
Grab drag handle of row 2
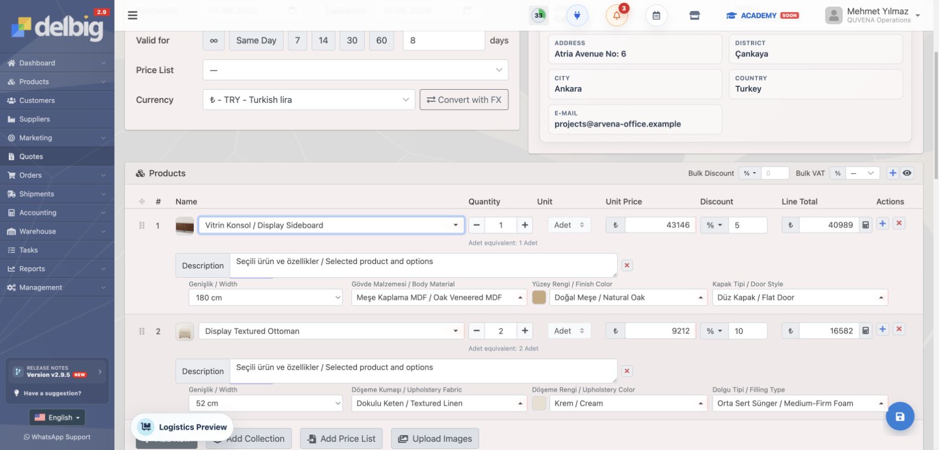pyautogui.click(x=142, y=331)
